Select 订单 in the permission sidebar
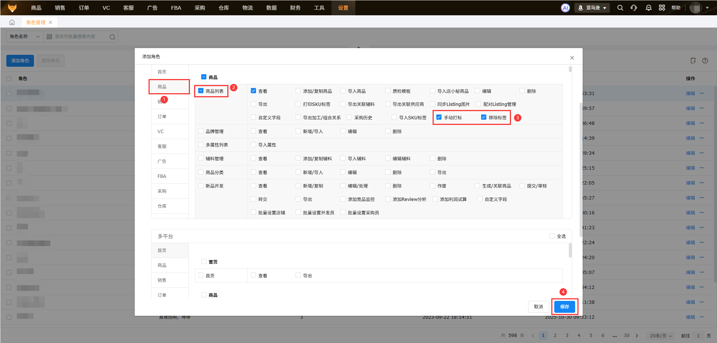Image resolution: width=717 pixels, height=343 pixels. 162,117
